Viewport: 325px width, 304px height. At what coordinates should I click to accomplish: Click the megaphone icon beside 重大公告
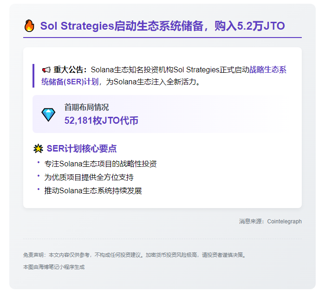tap(46, 70)
